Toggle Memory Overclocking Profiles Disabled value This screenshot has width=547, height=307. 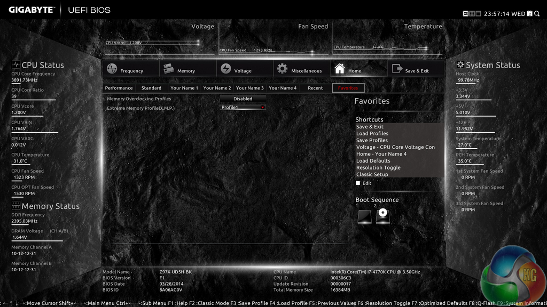[x=243, y=99]
